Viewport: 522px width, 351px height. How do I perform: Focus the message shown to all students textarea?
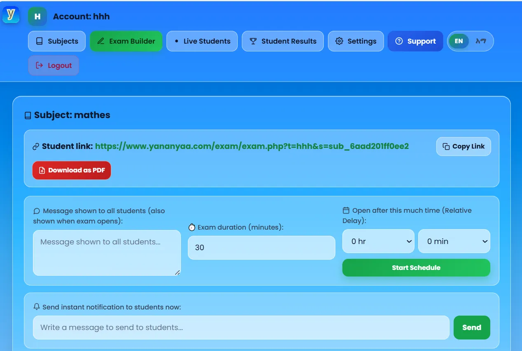pyautogui.click(x=107, y=253)
